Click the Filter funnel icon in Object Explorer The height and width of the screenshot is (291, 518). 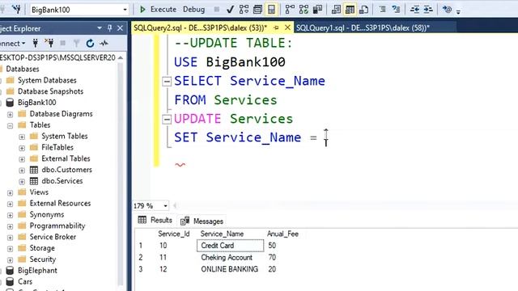coord(76,43)
